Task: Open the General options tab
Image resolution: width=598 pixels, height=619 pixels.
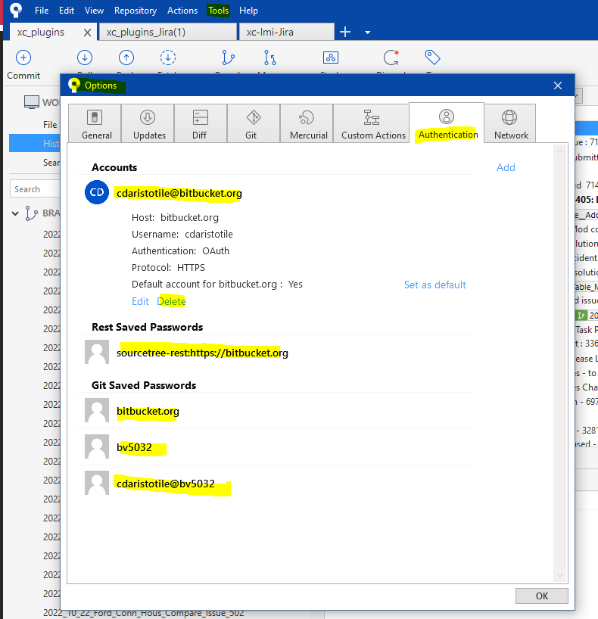Action: (95, 123)
